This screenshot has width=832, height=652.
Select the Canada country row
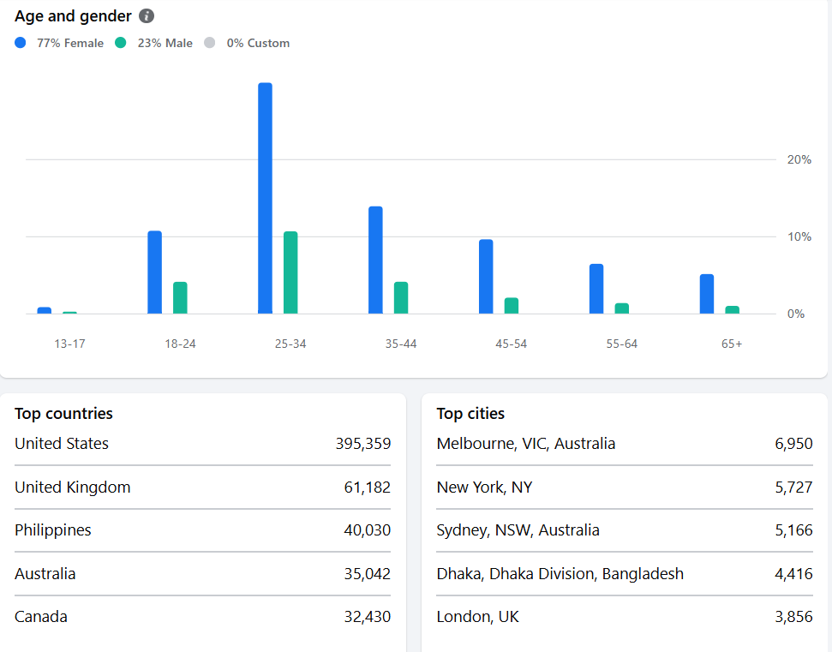(x=203, y=617)
